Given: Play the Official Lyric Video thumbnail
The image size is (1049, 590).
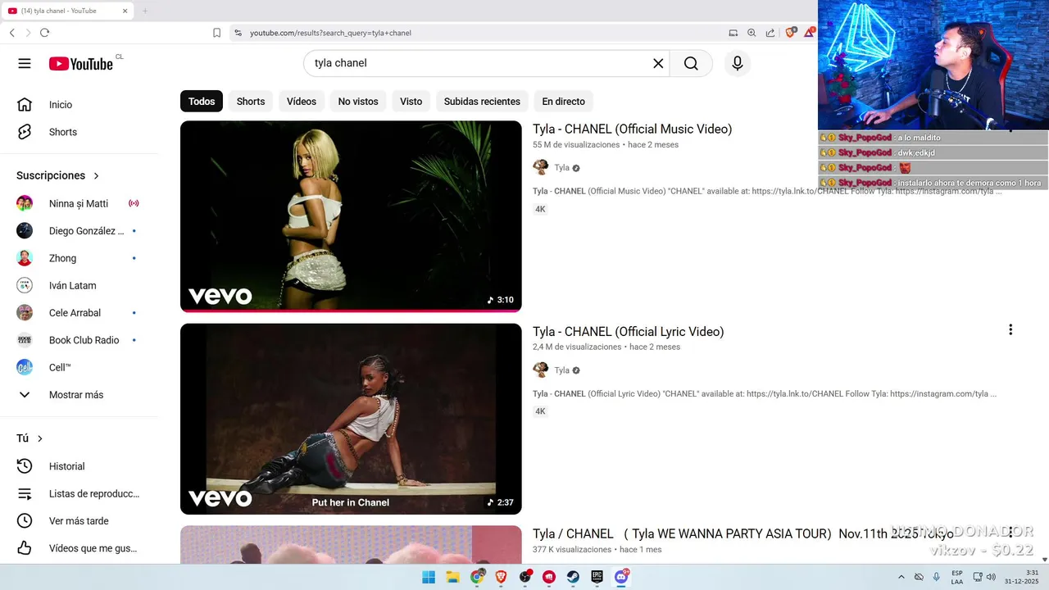Looking at the screenshot, I should tap(351, 419).
